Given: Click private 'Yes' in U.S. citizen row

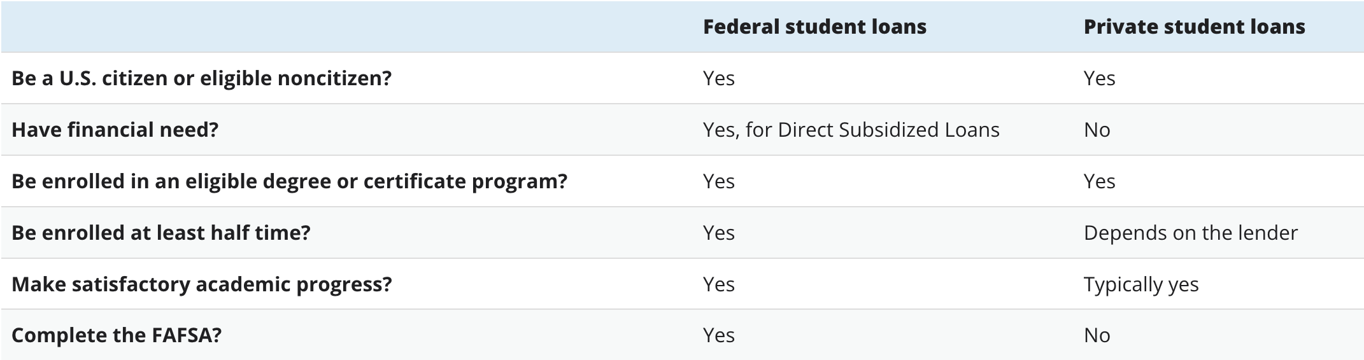Looking at the screenshot, I should click(1099, 78).
